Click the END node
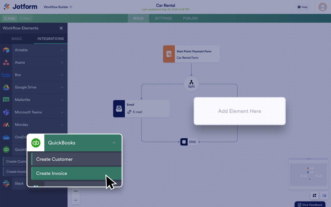Viewport: 331px width, 207px height. pyautogui.click(x=189, y=142)
